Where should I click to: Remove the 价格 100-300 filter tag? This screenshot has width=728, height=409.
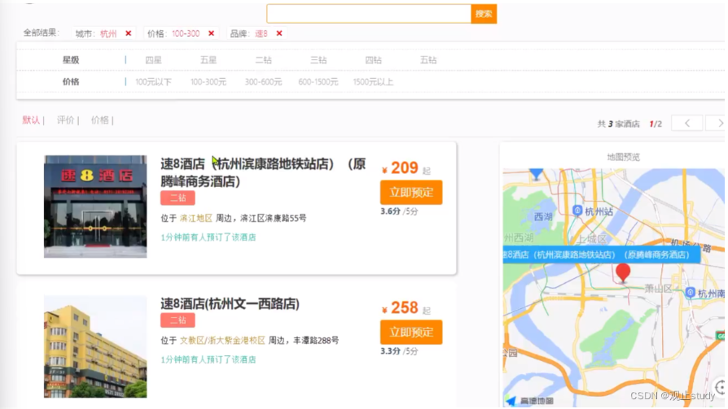click(211, 33)
